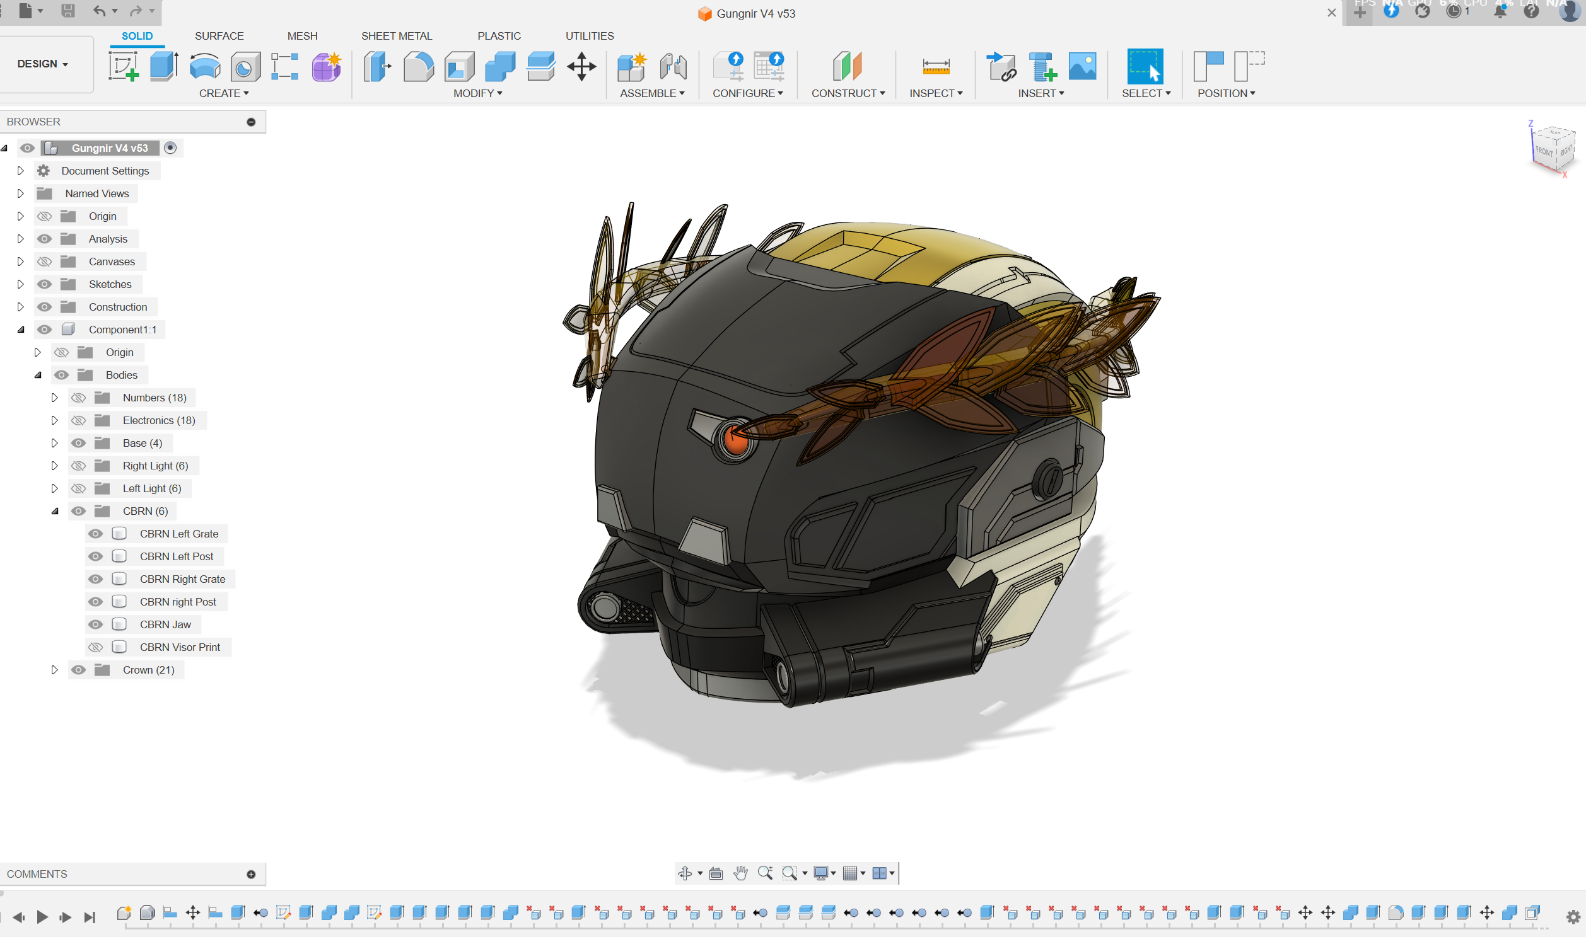The image size is (1586, 937).
Task: Switch to the SURFACE tab
Action: (x=219, y=36)
